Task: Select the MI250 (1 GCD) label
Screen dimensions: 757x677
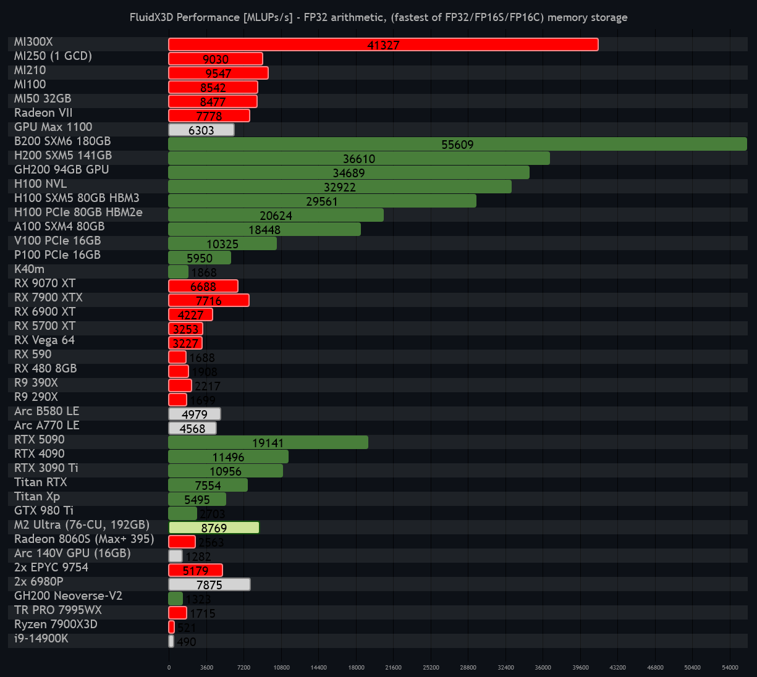Action: coord(53,56)
